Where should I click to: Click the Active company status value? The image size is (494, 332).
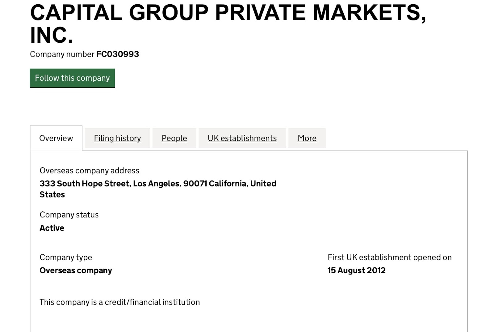point(52,228)
